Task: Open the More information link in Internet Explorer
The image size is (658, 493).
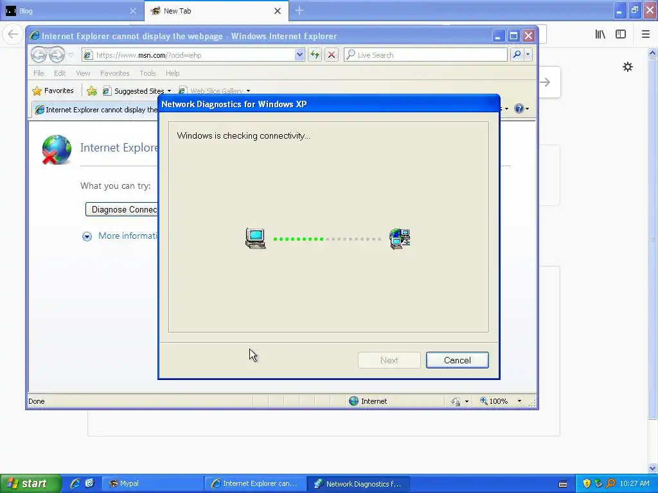Action: coord(128,236)
